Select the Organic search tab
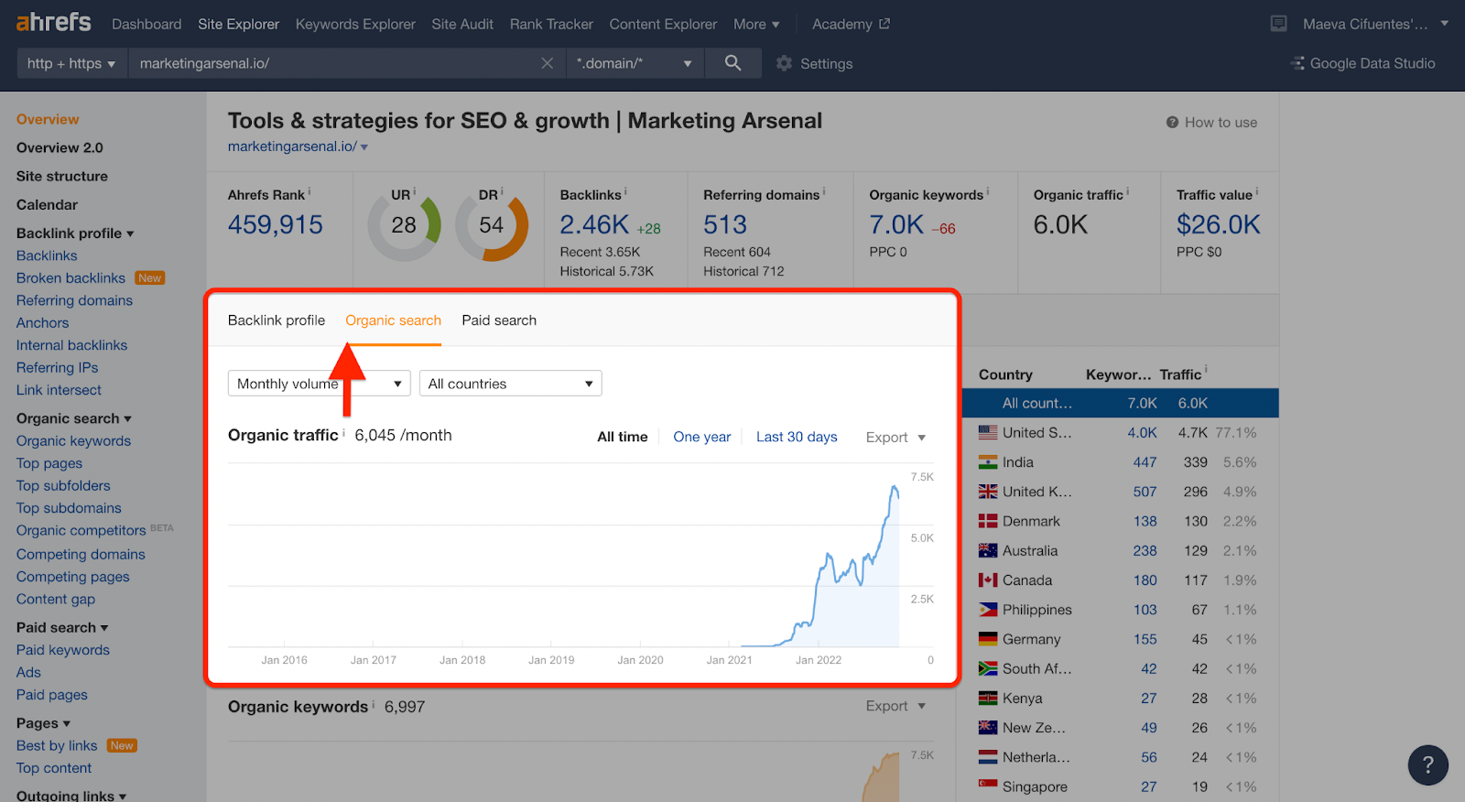1465x802 pixels. pos(393,320)
